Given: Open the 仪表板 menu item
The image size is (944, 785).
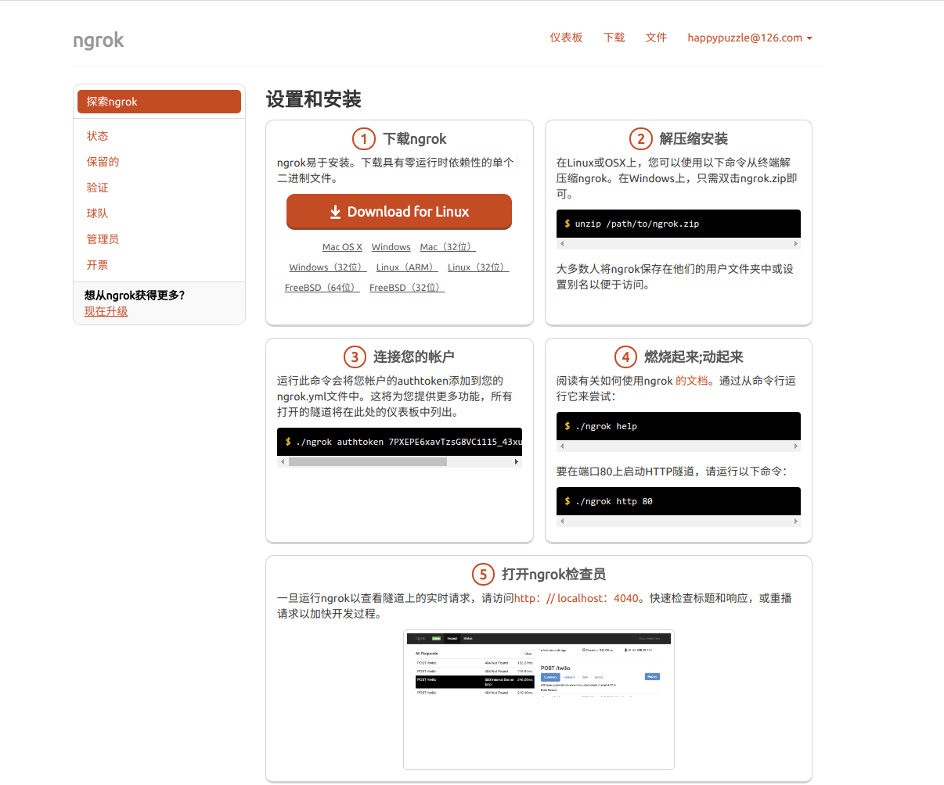Looking at the screenshot, I should [566, 38].
